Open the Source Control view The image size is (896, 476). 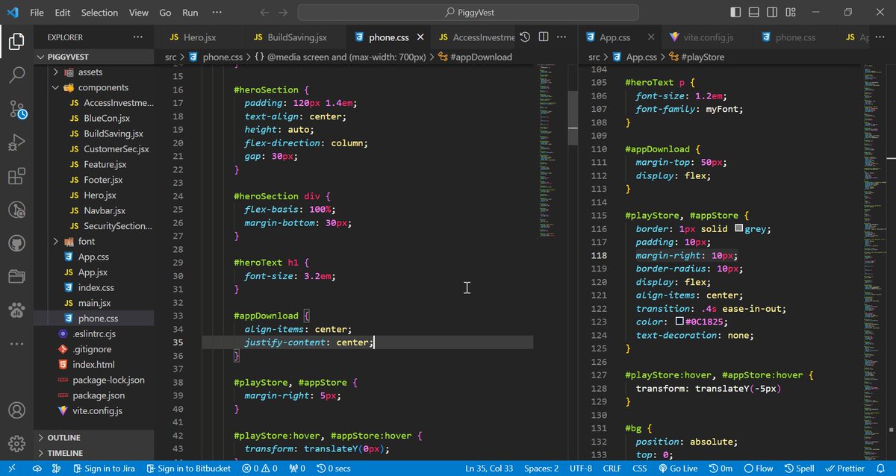(x=18, y=108)
